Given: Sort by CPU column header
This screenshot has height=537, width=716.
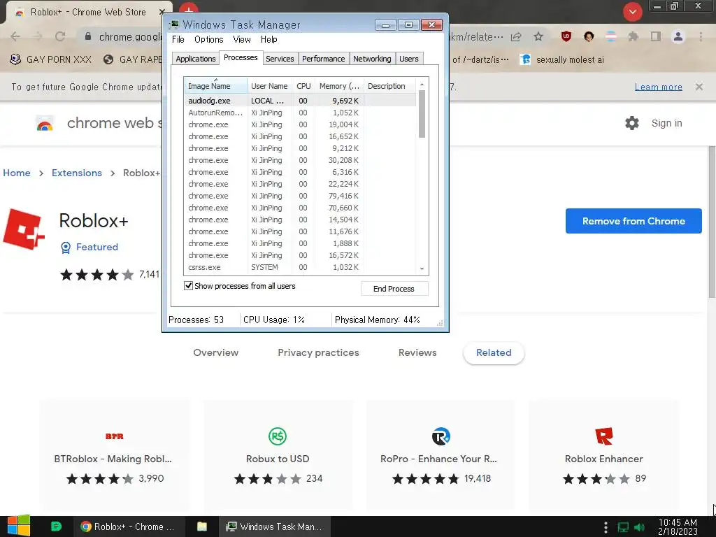Looking at the screenshot, I should tap(303, 86).
